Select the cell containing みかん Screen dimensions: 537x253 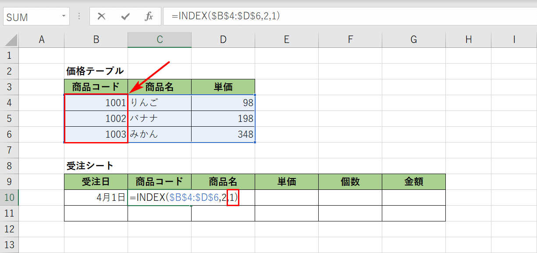tap(159, 134)
